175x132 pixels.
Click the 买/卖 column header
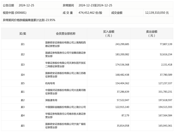pyautogui.click(x=23, y=34)
